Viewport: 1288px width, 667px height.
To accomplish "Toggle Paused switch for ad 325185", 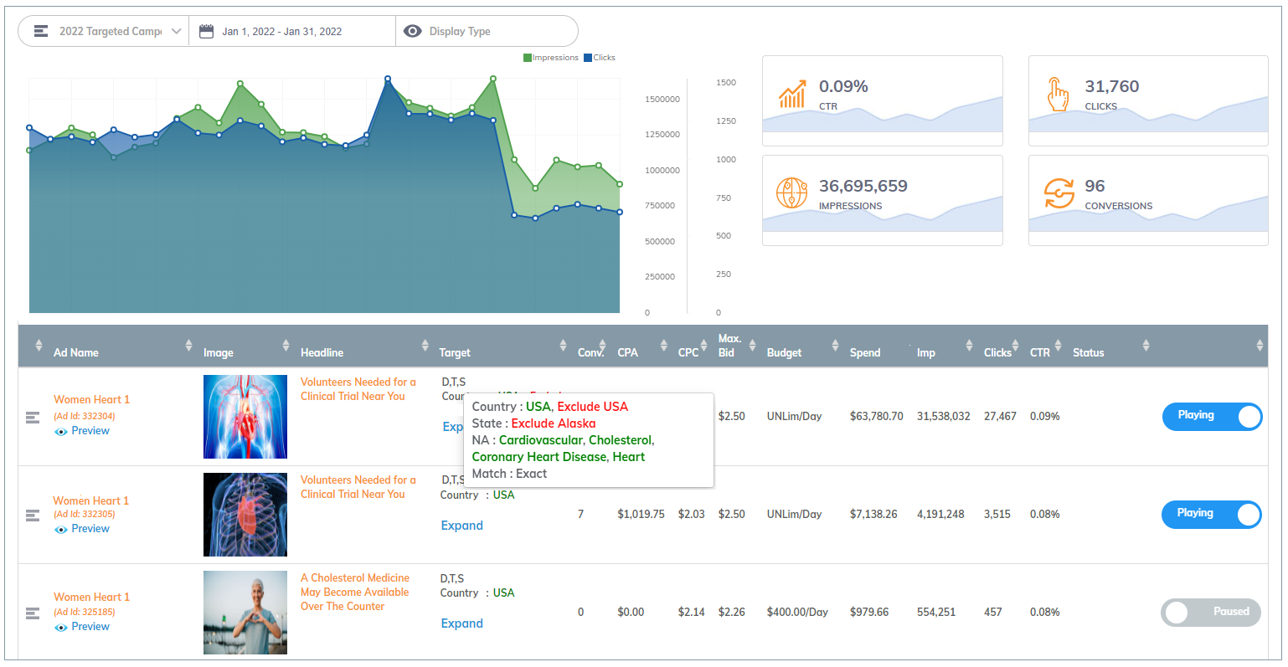I will point(1211,613).
